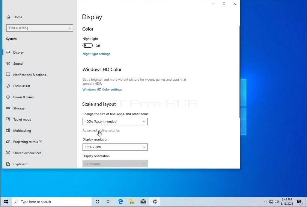Select Projecting to this PC in sidebar
The width and height of the screenshot is (307, 207).
coord(28,142)
